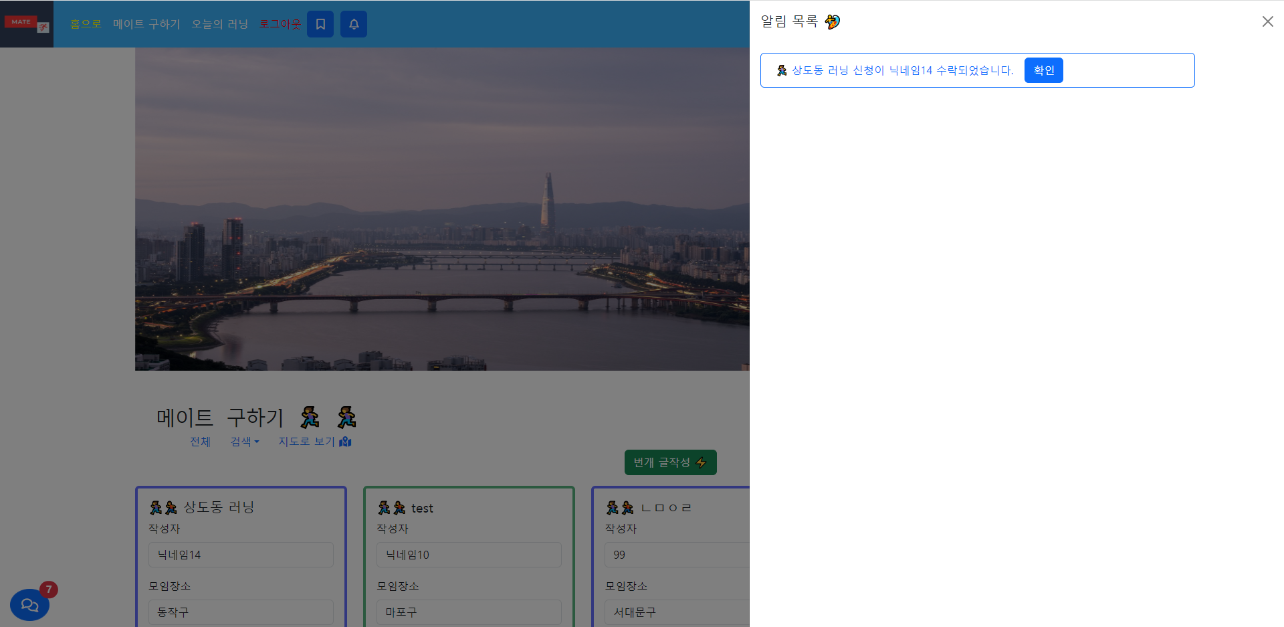The height and width of the screenshot is (627, 1284).
Task: Click the ㄴㅁㅇㄹ card title
Action: point(666,508)
